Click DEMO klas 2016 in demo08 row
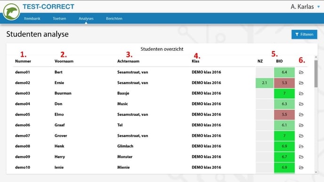The height and width of the screenshot is (182, 324). pyautogui.click(x=206, y=146)
